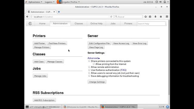The width and height of the screenshot is (194, 109).
Task: Click the localhost:631/admin address bar
Action: (x=69, y=17)
